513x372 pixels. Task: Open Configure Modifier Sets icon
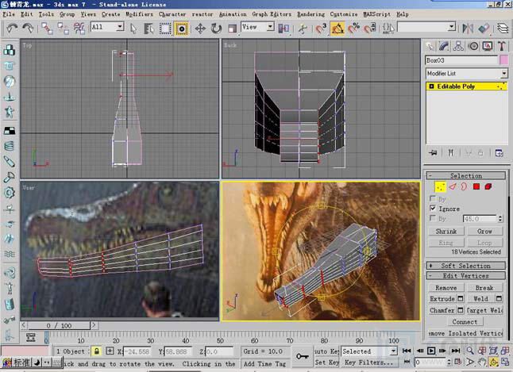click(x=499, y=152)
